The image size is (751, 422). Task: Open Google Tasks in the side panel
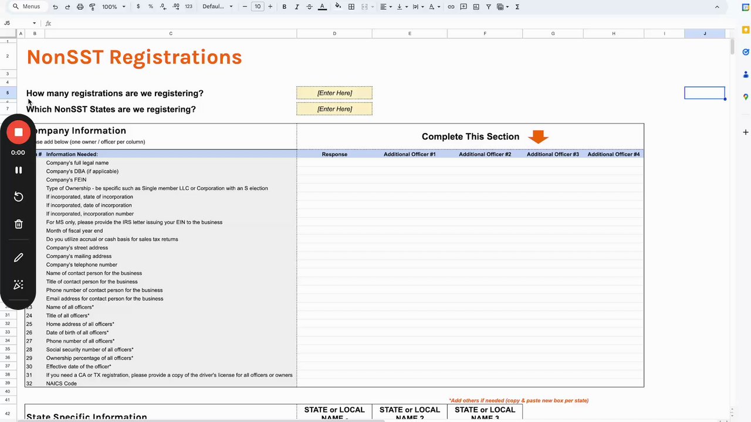pos(746,52)
